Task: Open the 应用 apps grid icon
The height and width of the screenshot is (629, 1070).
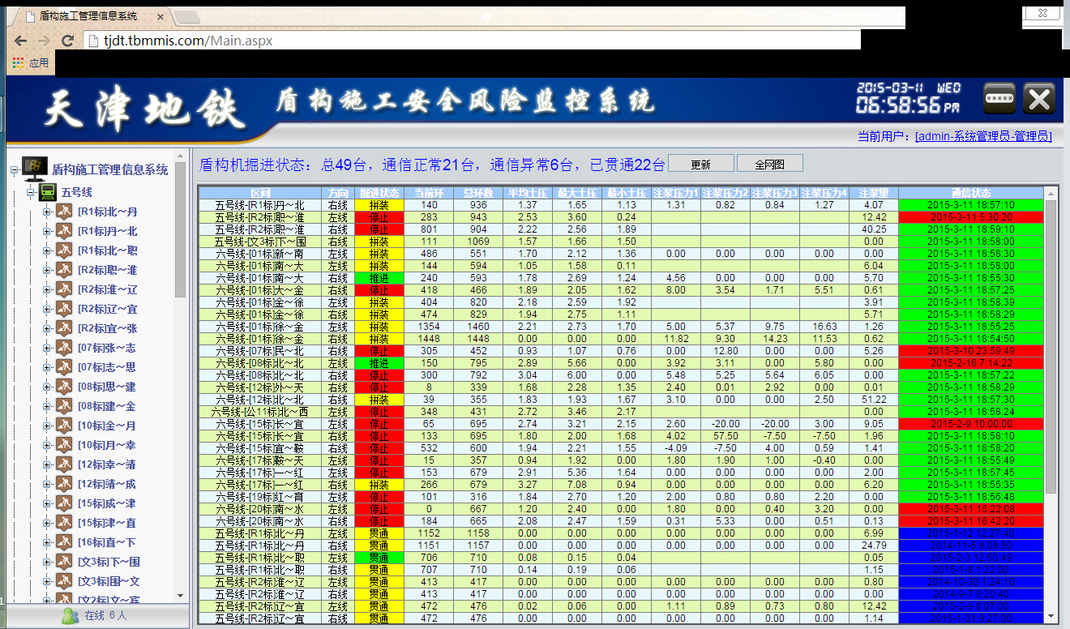Action: (x=19, y=62)
